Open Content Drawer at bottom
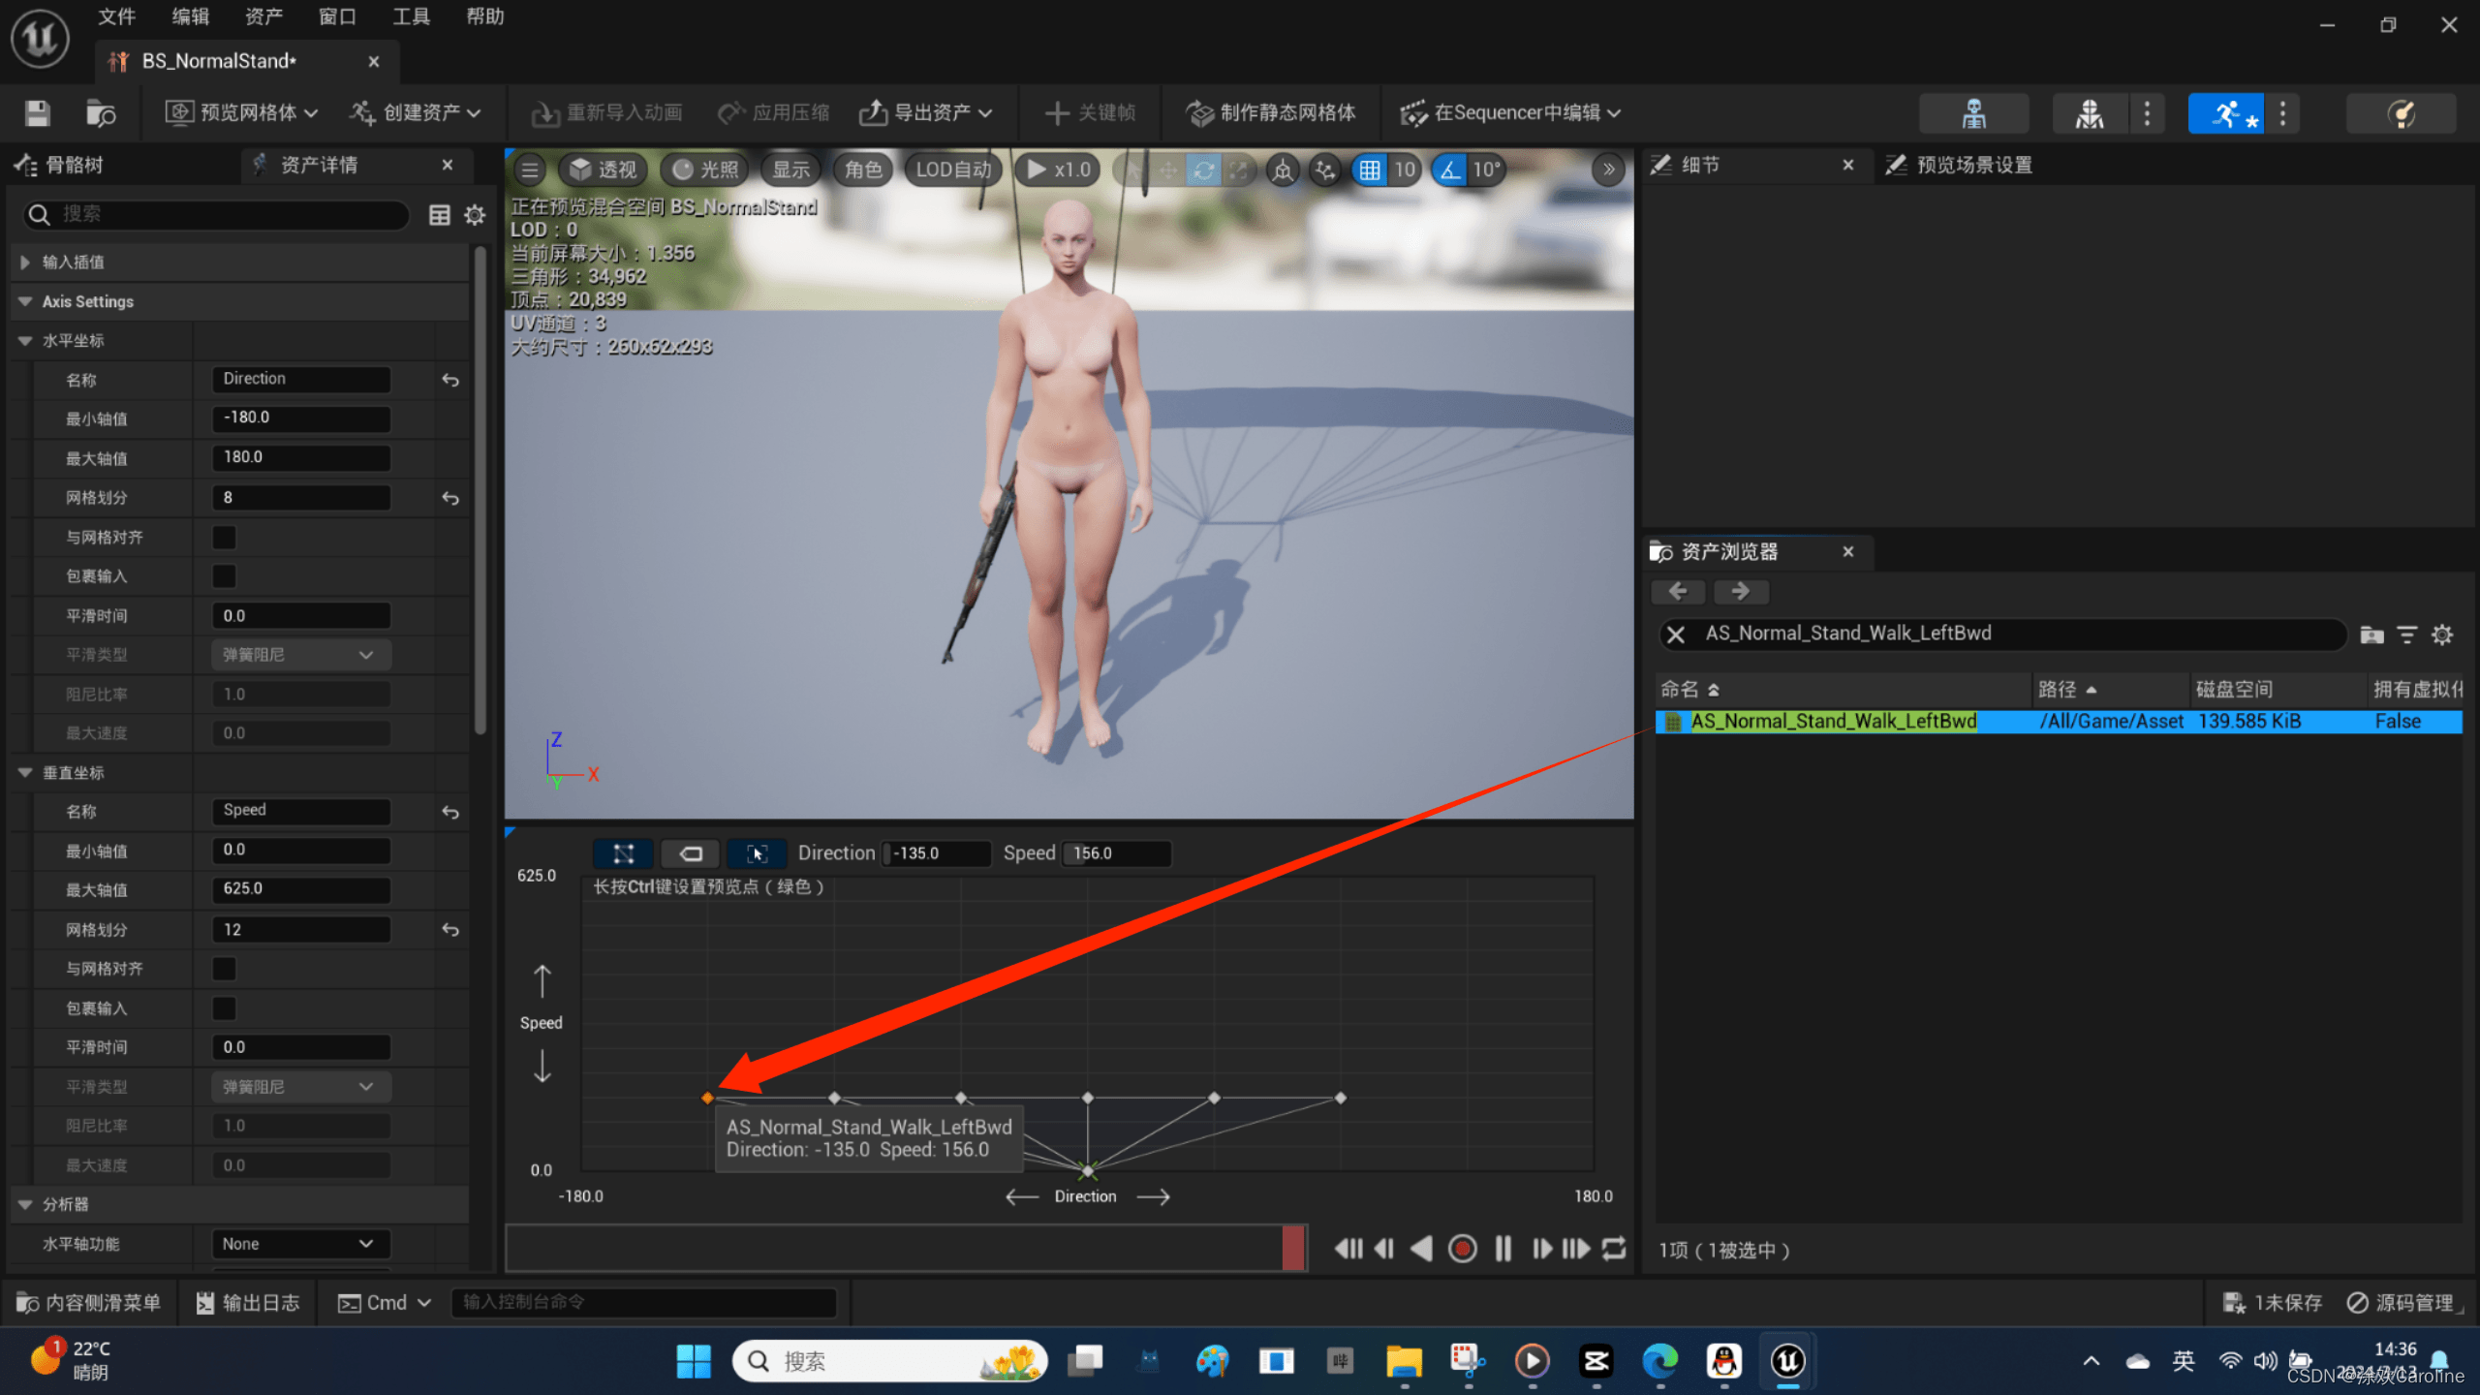Image resolution: width=2480 pixels, height=1395 pixels. (88, 1303)
